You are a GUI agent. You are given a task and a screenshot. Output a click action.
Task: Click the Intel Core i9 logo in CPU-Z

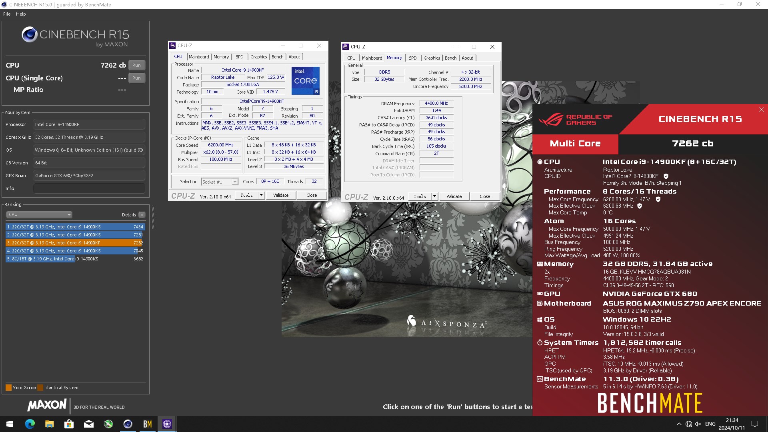pos(306,81)
